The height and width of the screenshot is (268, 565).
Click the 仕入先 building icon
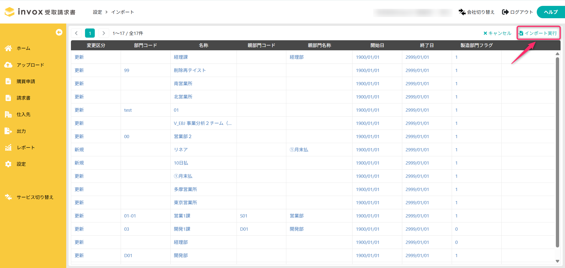coord(8,114)
